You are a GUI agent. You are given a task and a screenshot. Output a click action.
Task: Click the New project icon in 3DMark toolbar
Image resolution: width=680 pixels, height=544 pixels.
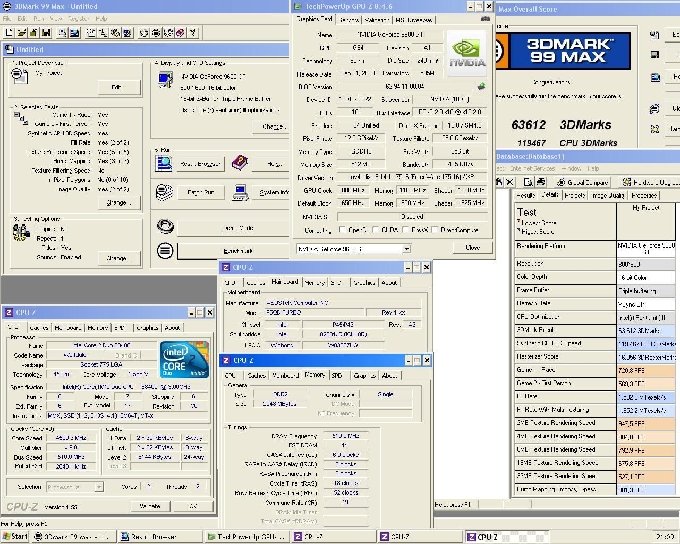[x=9, y=33]
